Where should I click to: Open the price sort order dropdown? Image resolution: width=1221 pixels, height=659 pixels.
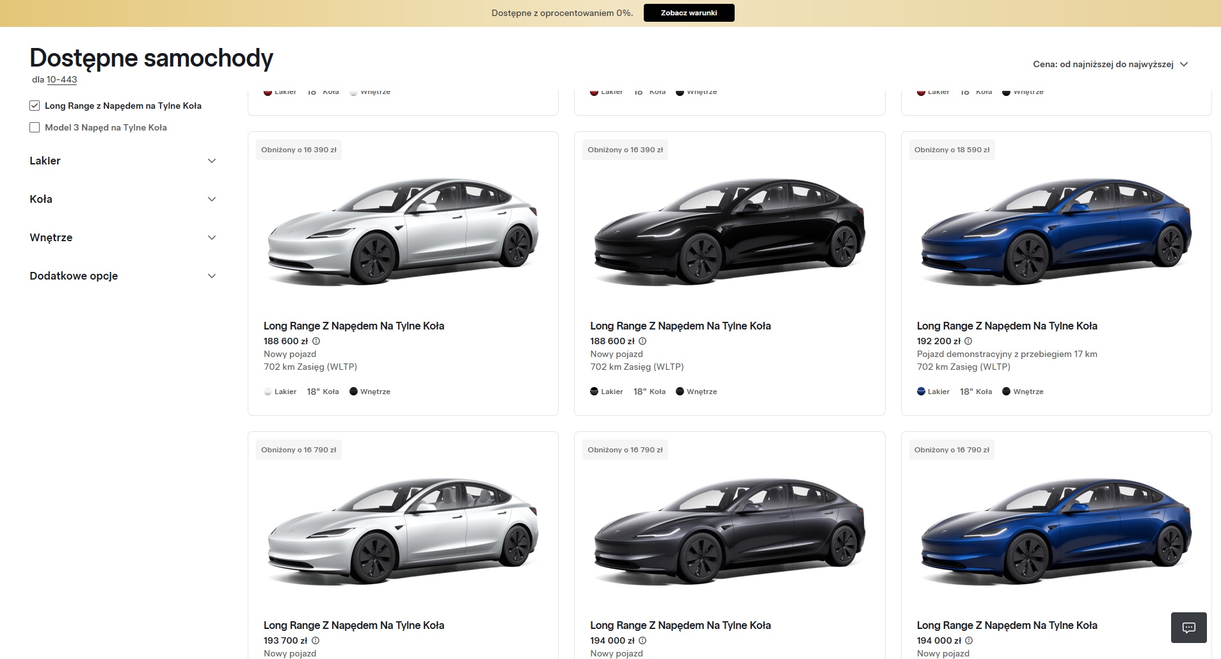[x=1110, y=64]
